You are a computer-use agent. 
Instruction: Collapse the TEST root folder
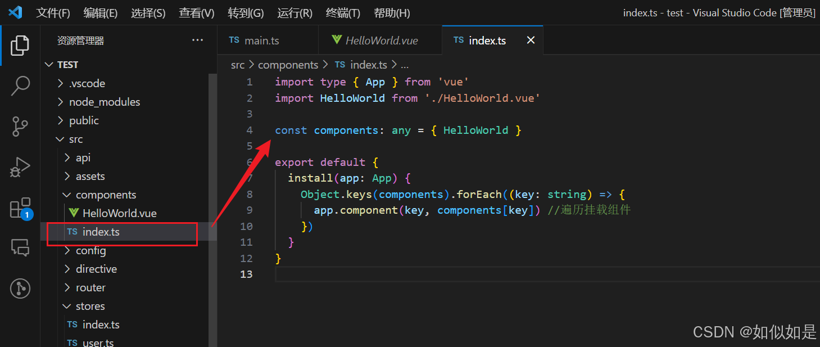(49, 65)
